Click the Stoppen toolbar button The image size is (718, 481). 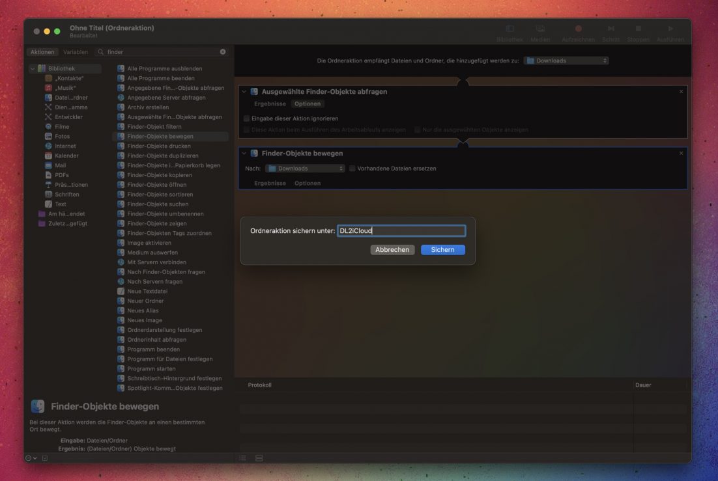[639, 29]
